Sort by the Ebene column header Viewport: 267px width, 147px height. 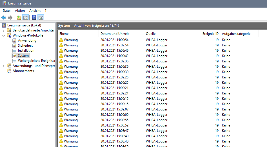coord(78,34)
